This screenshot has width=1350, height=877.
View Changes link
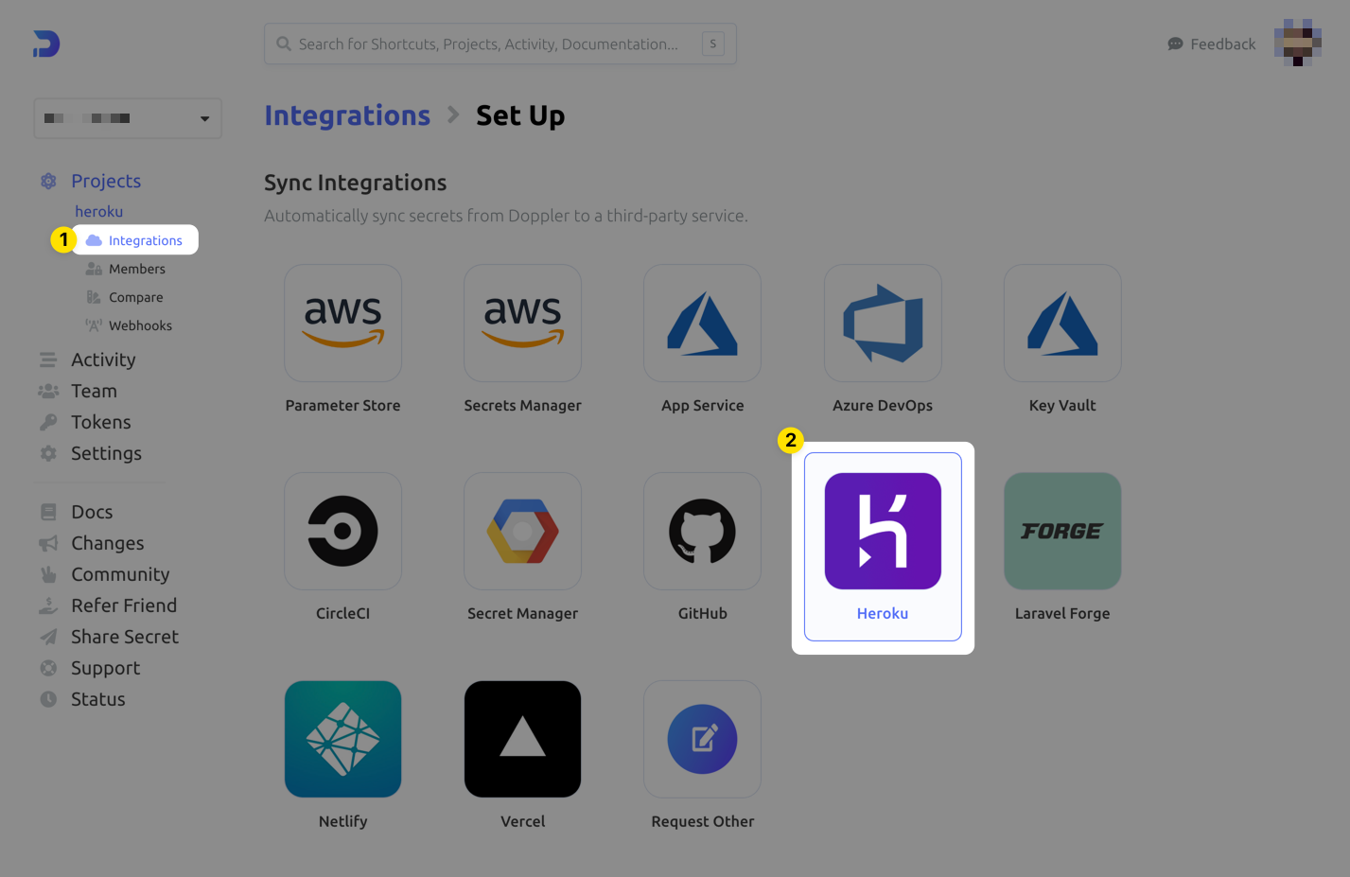click(x=108, y=543)
